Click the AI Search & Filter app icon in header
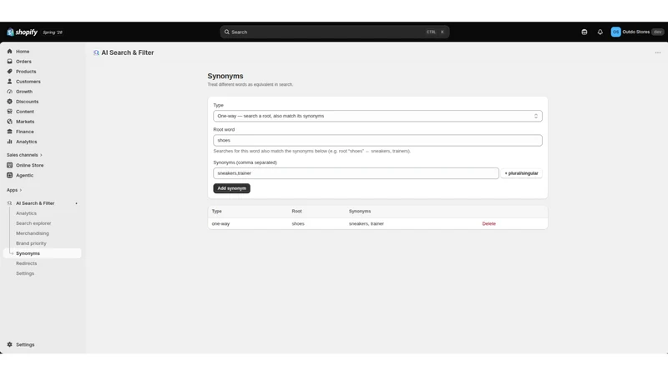 tap(96, 52)
